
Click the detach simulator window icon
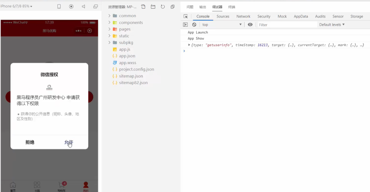[x=96, y=7]
